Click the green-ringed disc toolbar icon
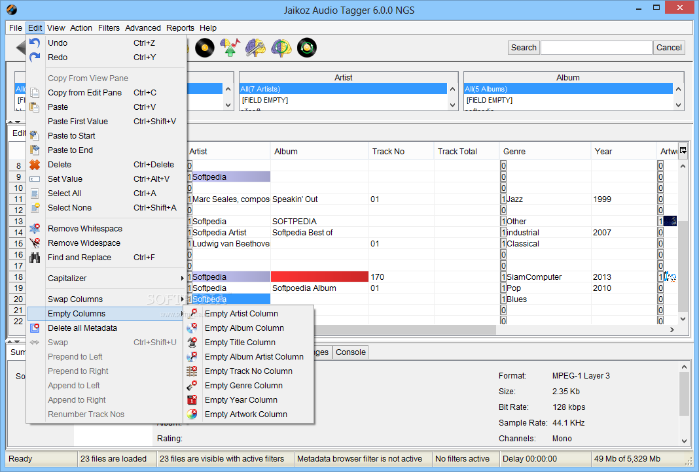699x472 pixels. pyautogui.click(x=307, y=48)
